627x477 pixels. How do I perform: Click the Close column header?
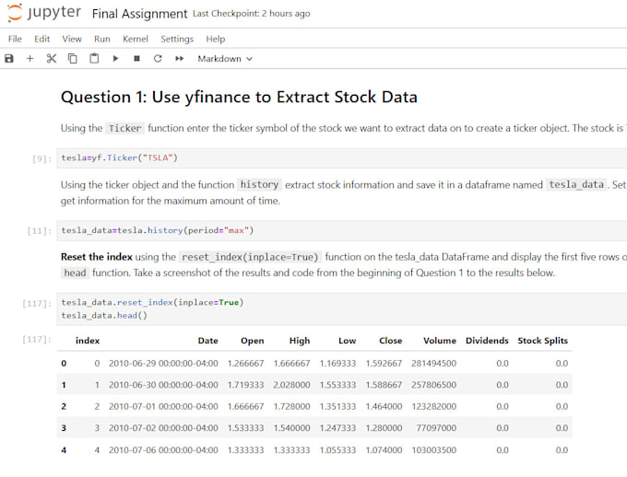pyautogui.click(x=391, y=341)
